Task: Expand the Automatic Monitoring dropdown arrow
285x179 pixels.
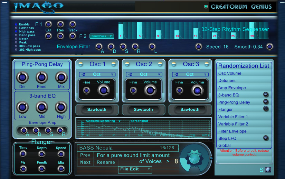Action: click(x=120, y=121)
